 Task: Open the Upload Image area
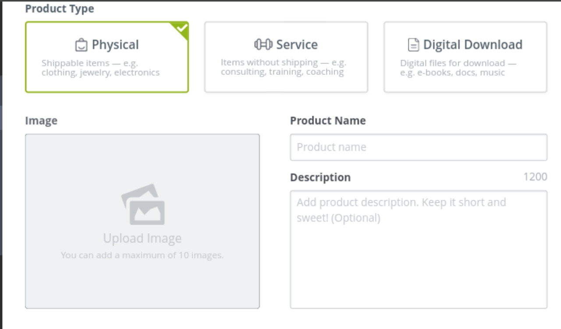(142, 221)
